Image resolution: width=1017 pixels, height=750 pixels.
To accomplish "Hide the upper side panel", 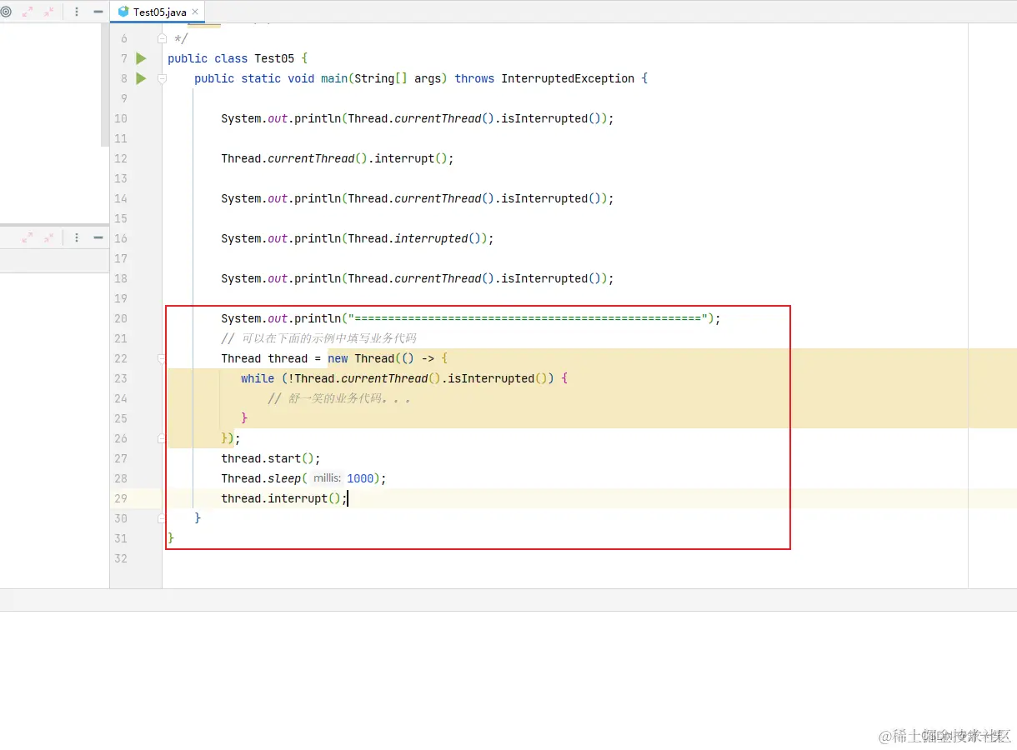I will pos(98,12).
